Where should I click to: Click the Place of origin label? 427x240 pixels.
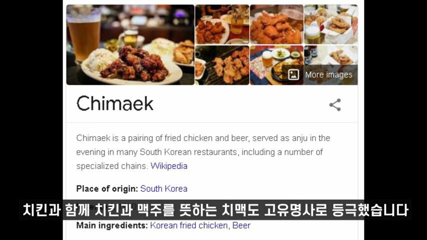(x=107, y=188)
